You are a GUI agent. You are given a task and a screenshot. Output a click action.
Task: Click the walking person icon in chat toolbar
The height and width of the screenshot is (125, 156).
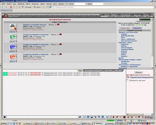point(95,117)
